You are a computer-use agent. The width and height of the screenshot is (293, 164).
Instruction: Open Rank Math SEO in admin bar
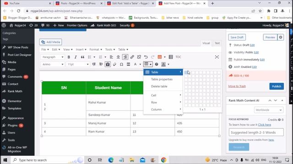(x=103, y=26)
